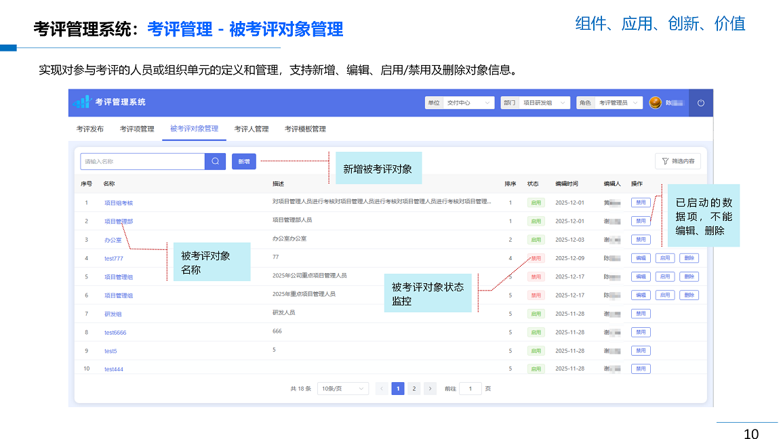Image resolution: width=781 pixels, height=439 pixels.
Task: Click the previous page arrow
Action: [382, 388]
